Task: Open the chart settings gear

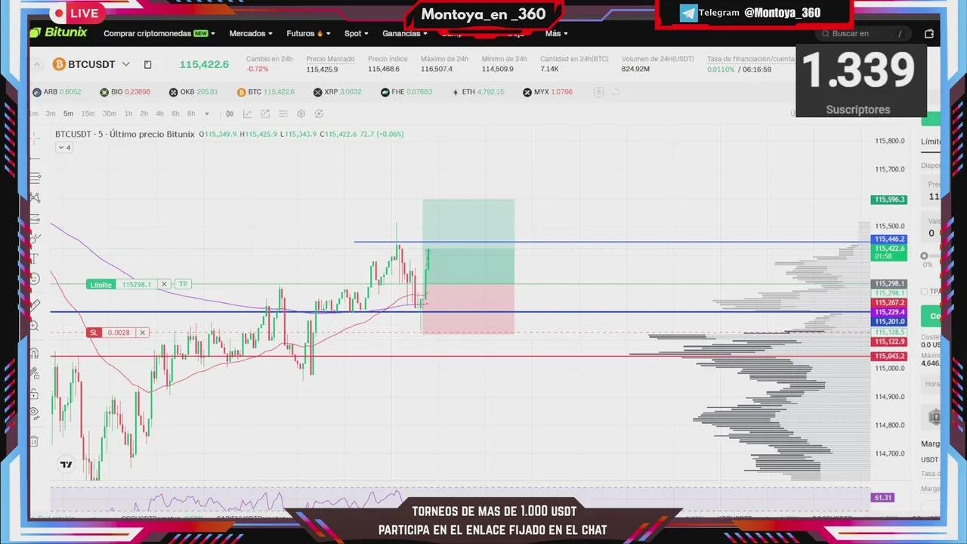Action: click(301, 114)
